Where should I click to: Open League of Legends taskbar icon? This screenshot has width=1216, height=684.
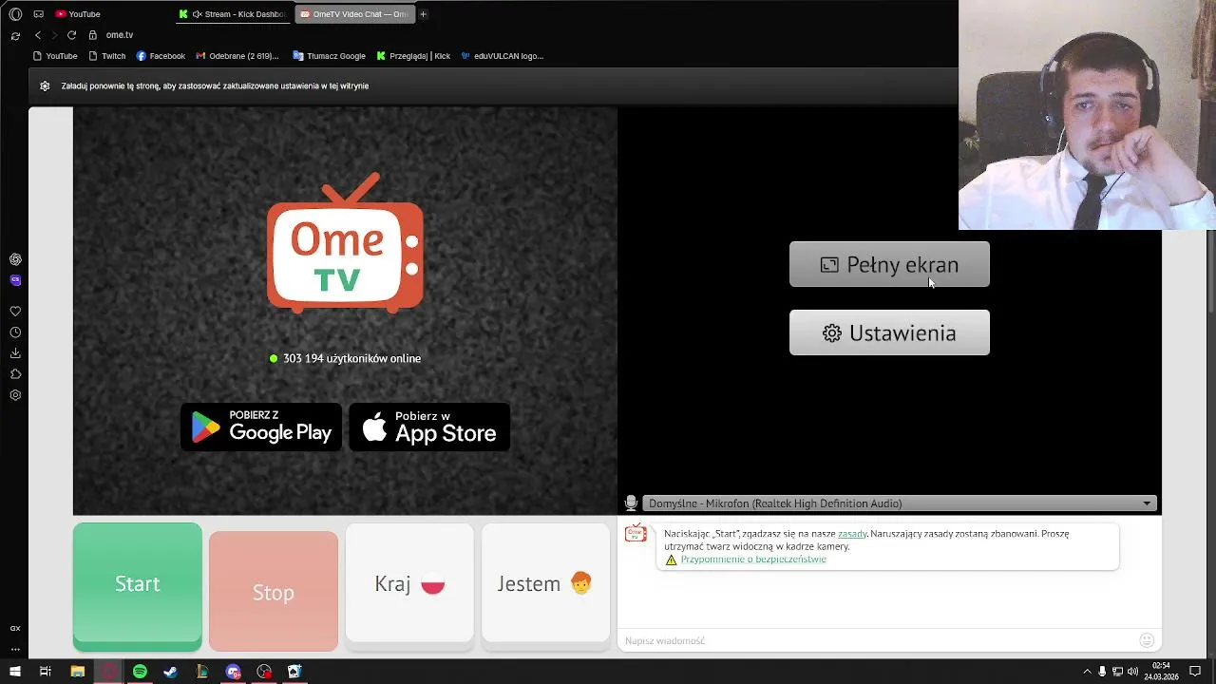[202, 672]
